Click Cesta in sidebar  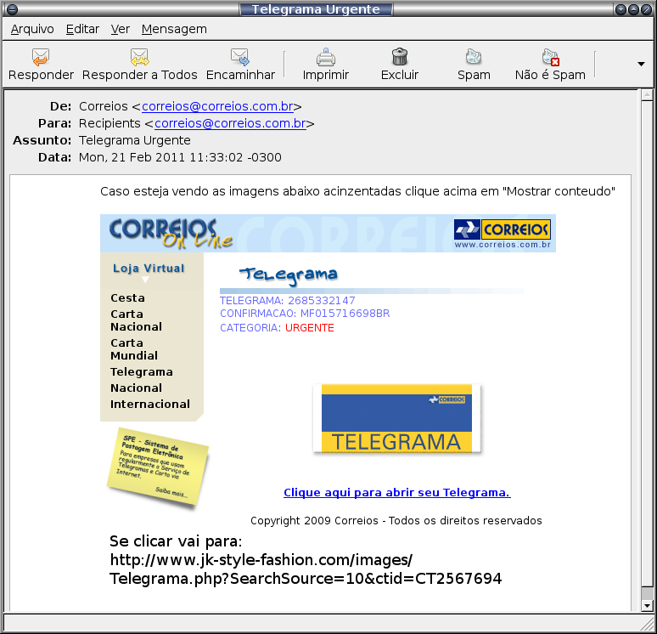pos(128,298)
